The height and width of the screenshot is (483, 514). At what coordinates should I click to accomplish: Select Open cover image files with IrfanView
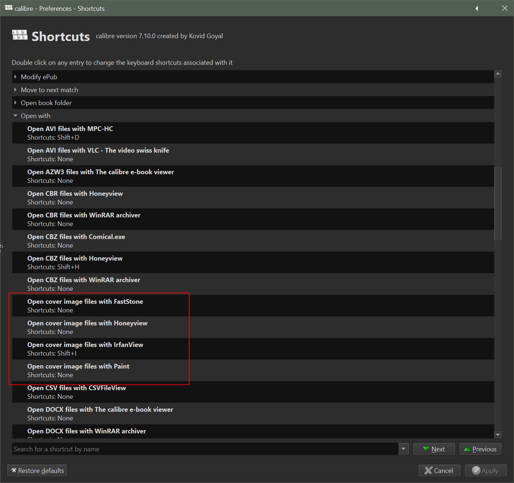(253, 349)
